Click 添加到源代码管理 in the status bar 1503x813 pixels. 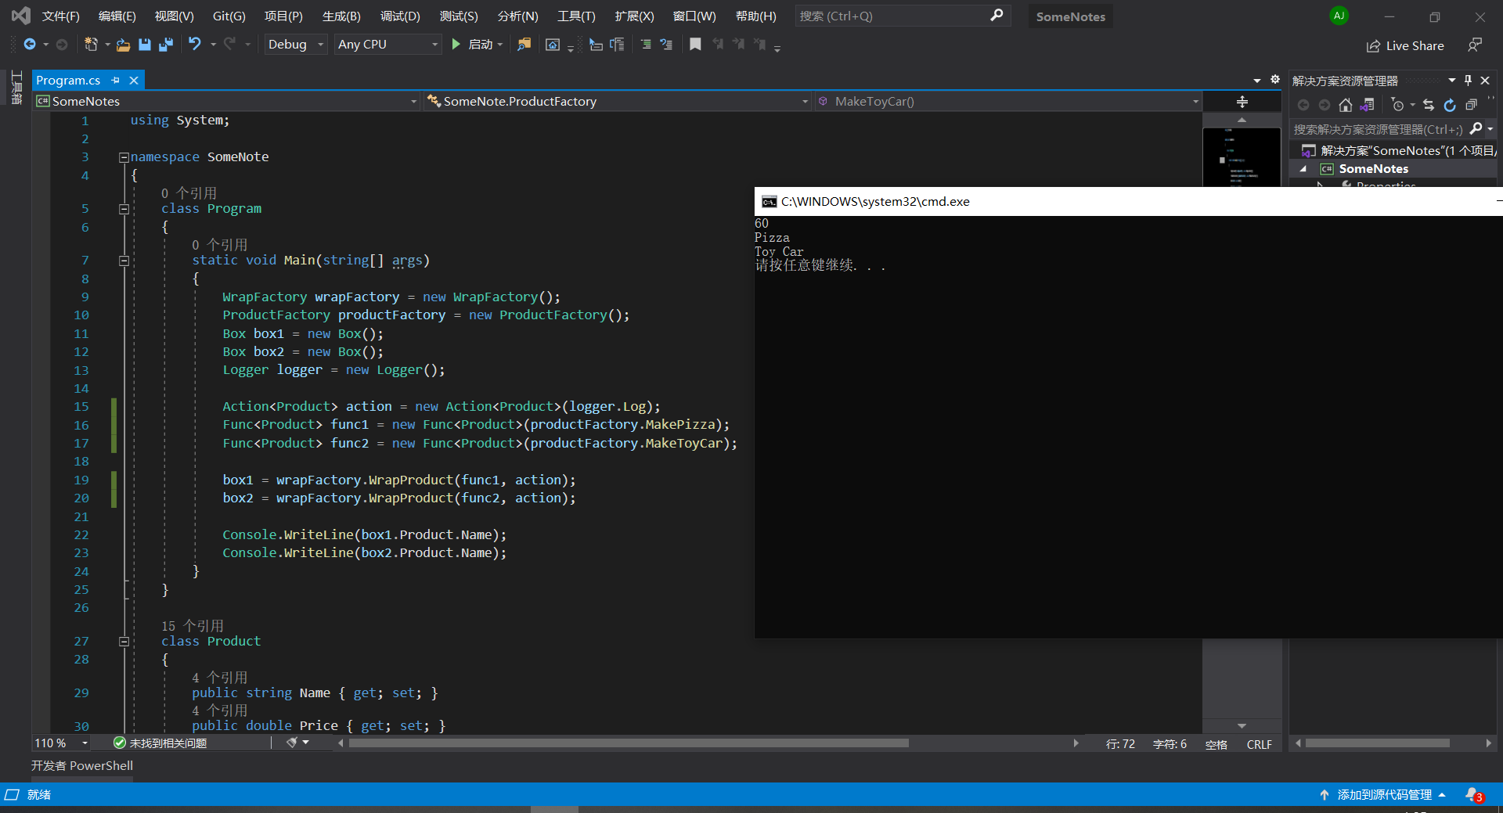pos(1384,795)
